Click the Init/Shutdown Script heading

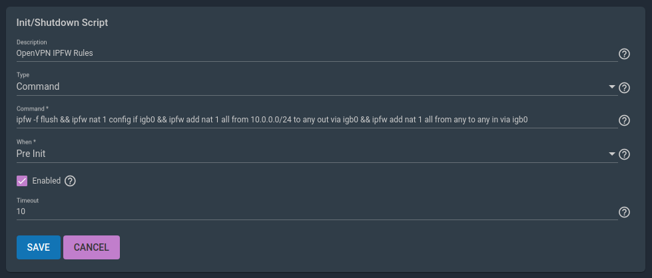click(62, 23)
